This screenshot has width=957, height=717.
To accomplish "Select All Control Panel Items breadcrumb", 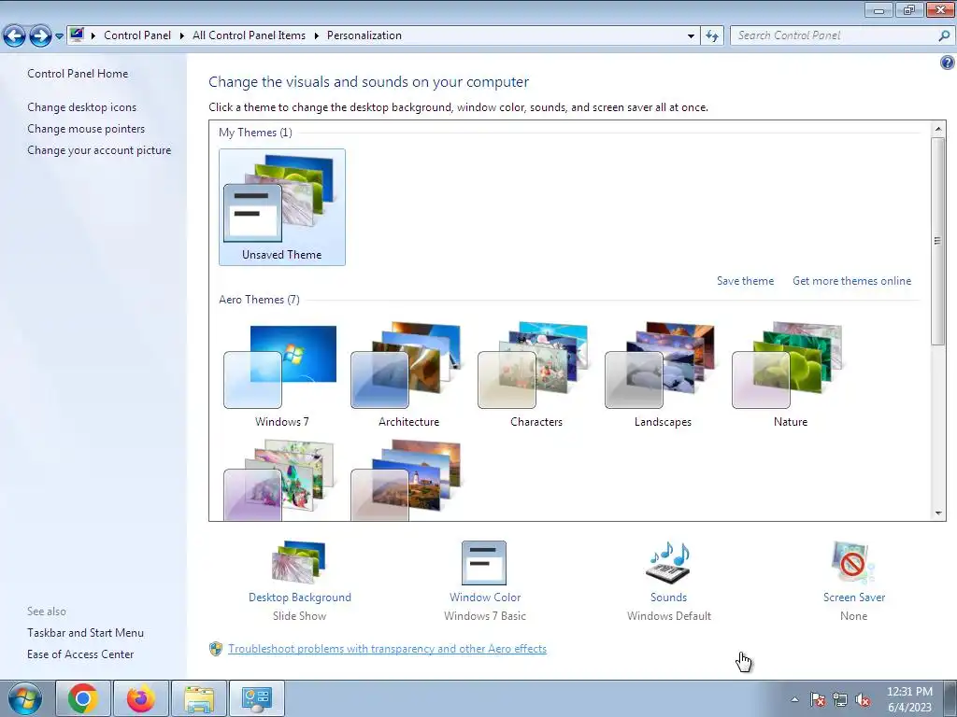I will (x=249, y=35).
